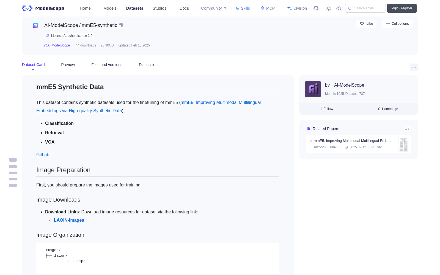
Task: Switch language with the translate icon
Action: click(x=339, y=8)
